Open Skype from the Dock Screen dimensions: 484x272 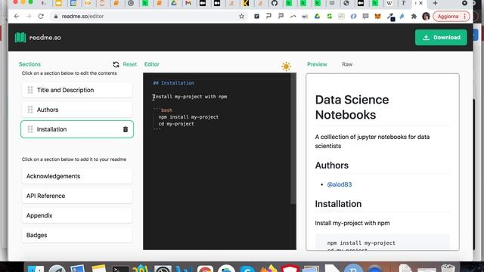click(247, 269)
